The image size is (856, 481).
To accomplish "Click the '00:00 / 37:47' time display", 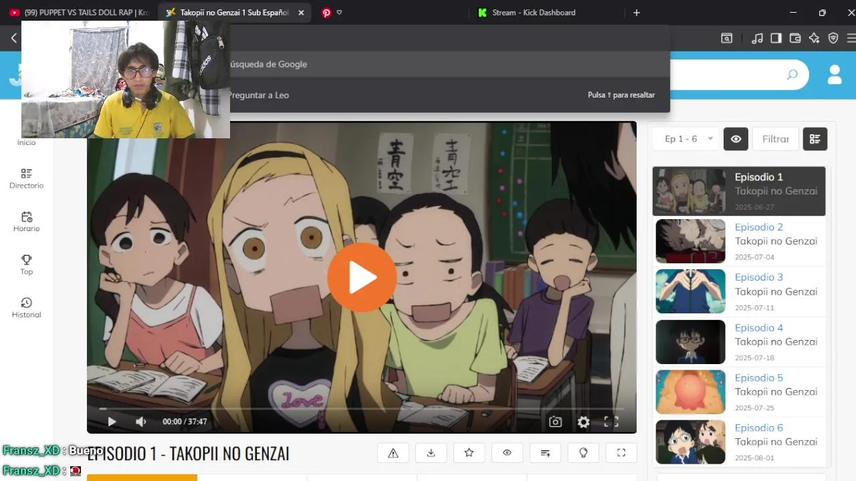I will pos(185,422).
